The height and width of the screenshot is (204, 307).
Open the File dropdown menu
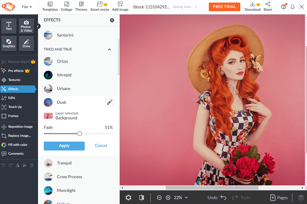[27, 7]
